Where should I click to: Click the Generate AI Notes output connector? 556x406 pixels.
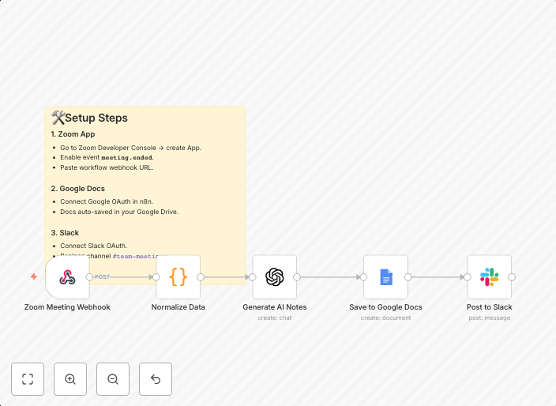(297, 277)
